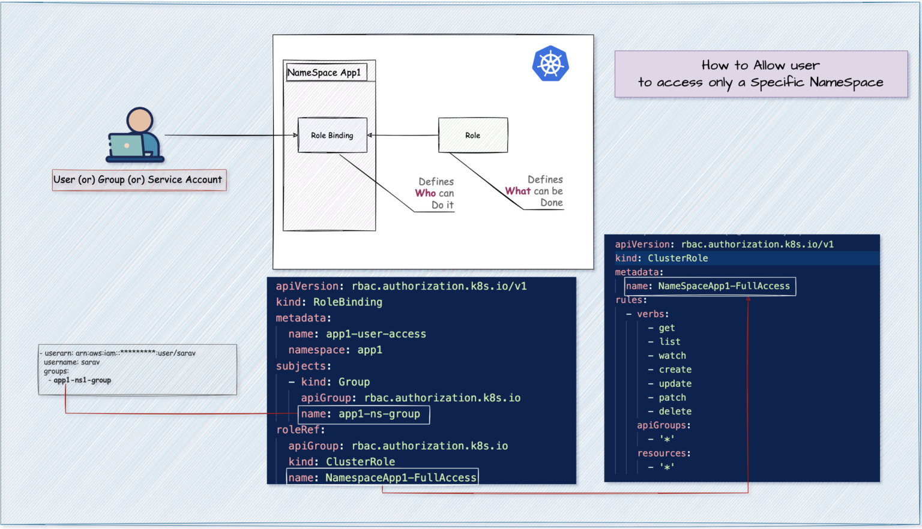Click the Role Binding box
The image size is (922, 529).
[x=332, y=135]
